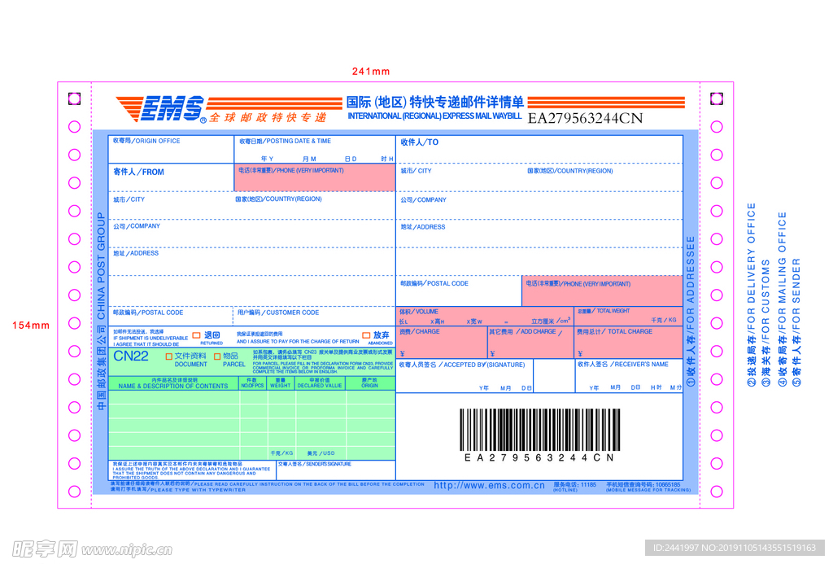Click the barcode for EA279563244CN

[x=539, y=431]
